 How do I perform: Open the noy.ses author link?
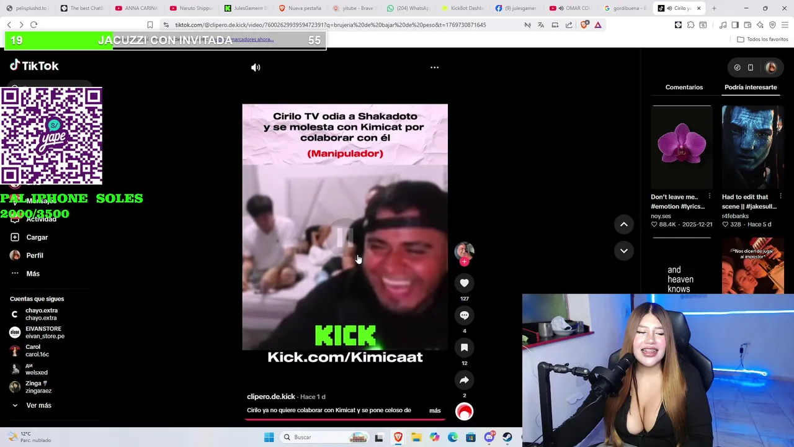point(661,216)
